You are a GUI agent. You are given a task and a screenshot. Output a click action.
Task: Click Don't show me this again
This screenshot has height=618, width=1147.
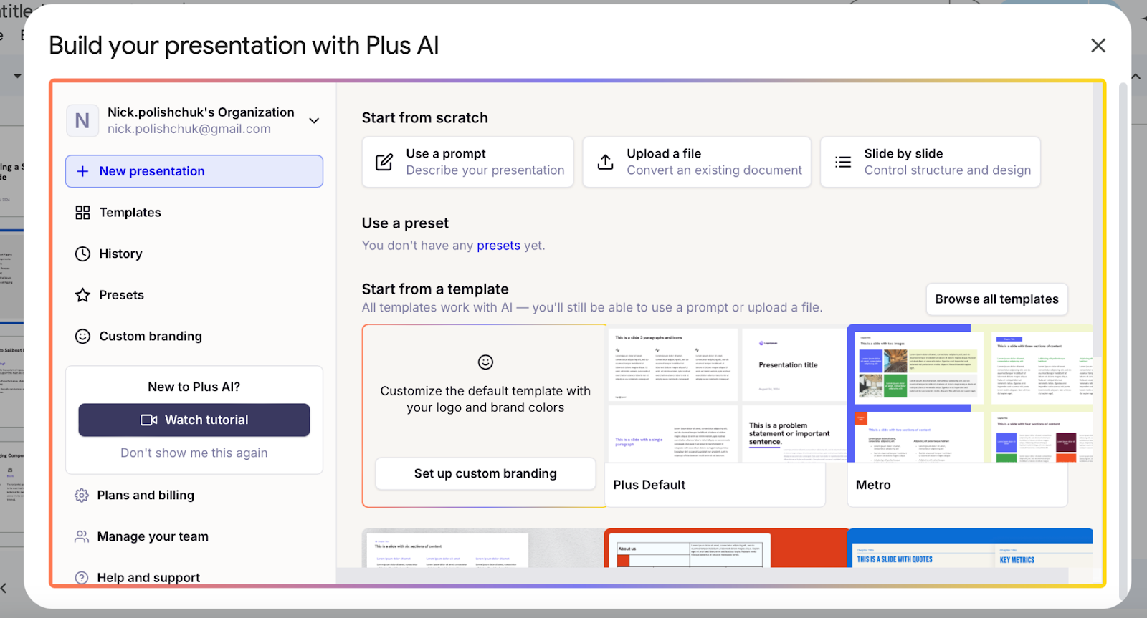(x=194, y=453)
